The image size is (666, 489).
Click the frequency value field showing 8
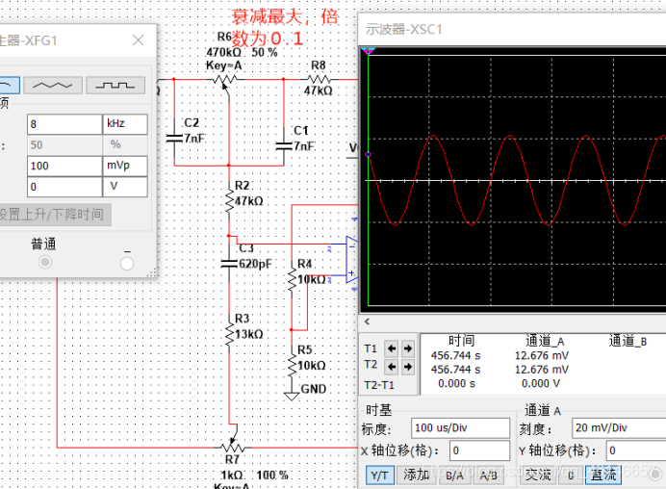pyautogui.click(x=64, y=124)
